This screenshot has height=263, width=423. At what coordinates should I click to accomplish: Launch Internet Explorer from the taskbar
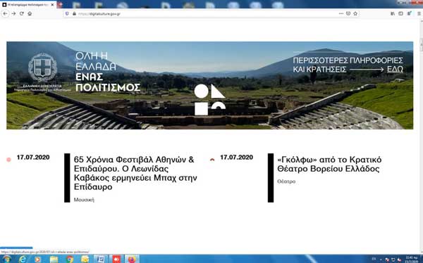23,259
